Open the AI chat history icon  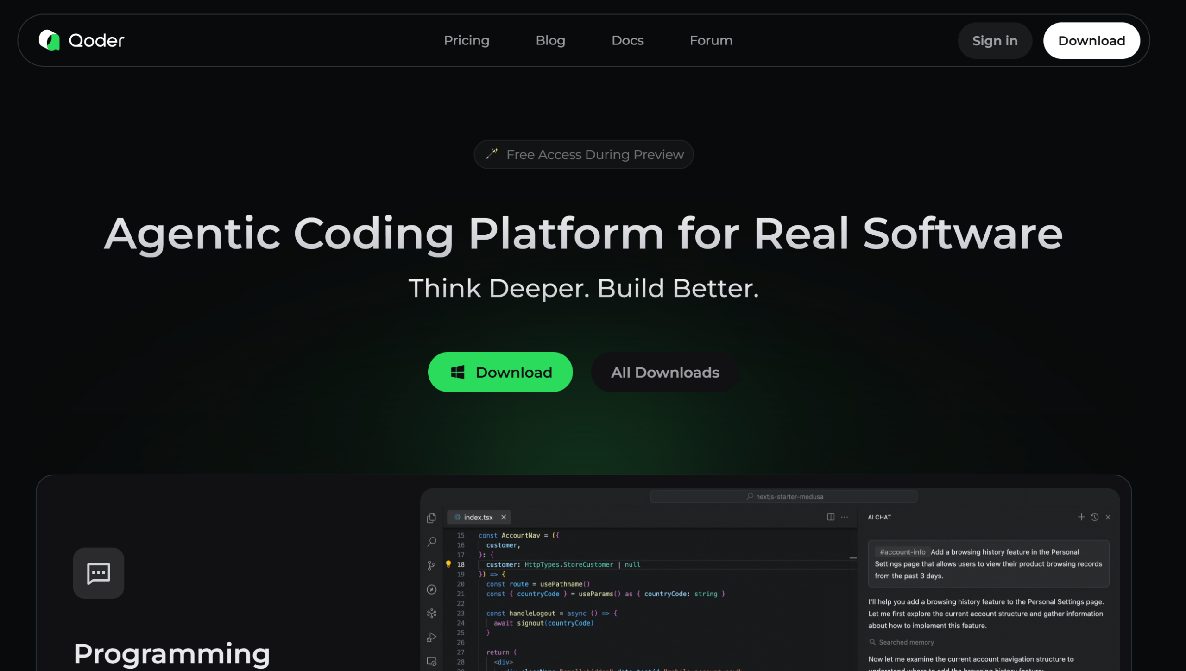tap(1095, 517)
